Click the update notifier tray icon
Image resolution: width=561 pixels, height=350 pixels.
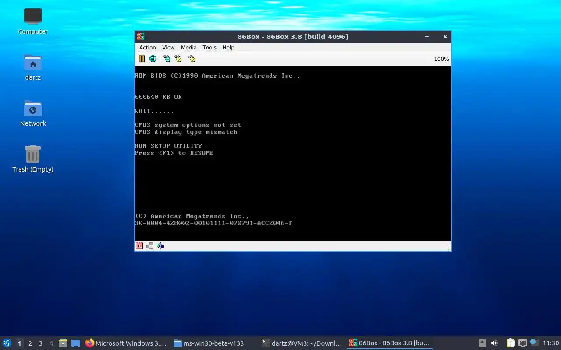(534, 343)
